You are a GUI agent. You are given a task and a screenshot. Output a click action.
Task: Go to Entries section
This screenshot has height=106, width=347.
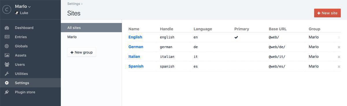[30, 37]
